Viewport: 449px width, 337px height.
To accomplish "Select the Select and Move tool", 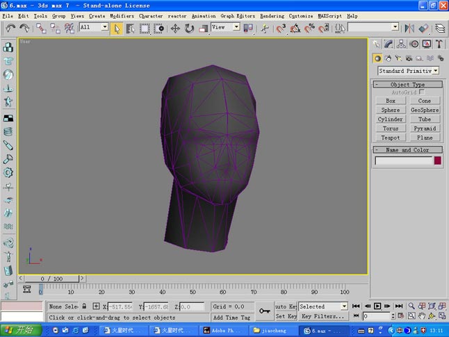I will point(175,28).
